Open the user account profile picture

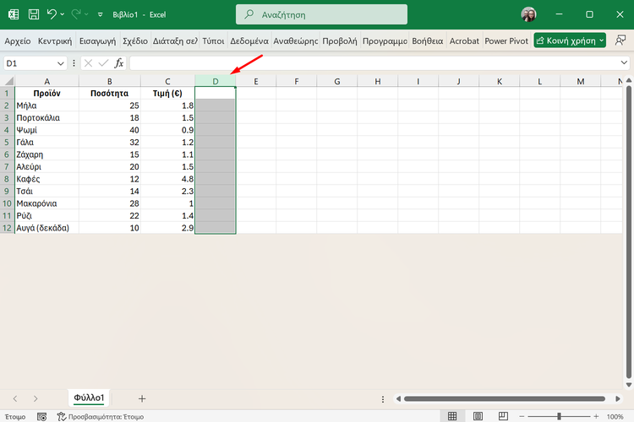528,14
